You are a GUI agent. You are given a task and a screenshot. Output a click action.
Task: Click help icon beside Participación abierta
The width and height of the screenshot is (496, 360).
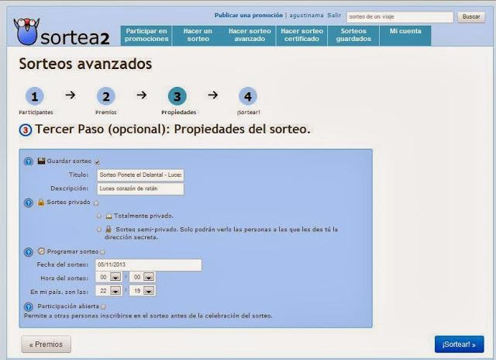coord(28,306)
